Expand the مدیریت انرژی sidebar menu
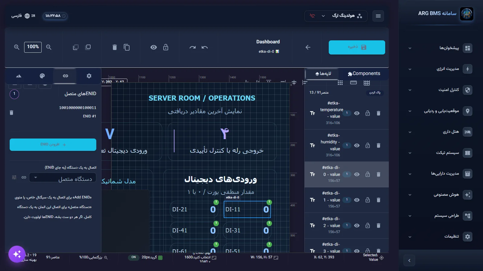This screenshot has width=483, height=271. [x=440, y=69]
